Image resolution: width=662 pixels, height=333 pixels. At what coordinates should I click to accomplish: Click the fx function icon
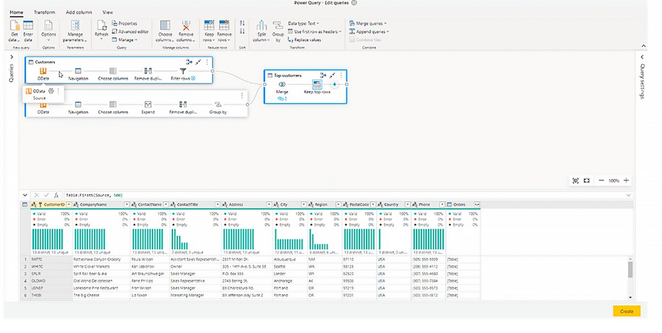(57, 195)
